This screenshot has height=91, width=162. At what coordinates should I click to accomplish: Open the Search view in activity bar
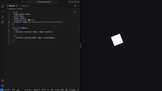3,12
